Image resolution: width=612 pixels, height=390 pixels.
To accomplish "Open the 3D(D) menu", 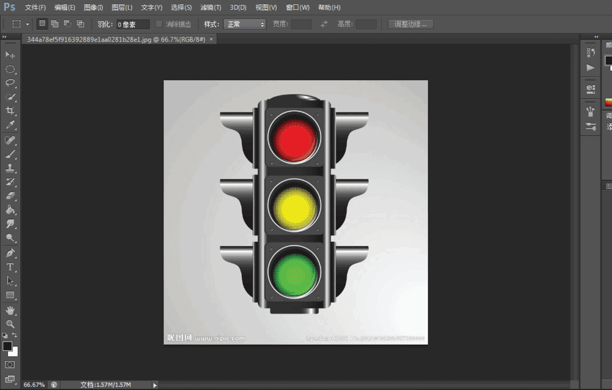I will click(238, 7).
